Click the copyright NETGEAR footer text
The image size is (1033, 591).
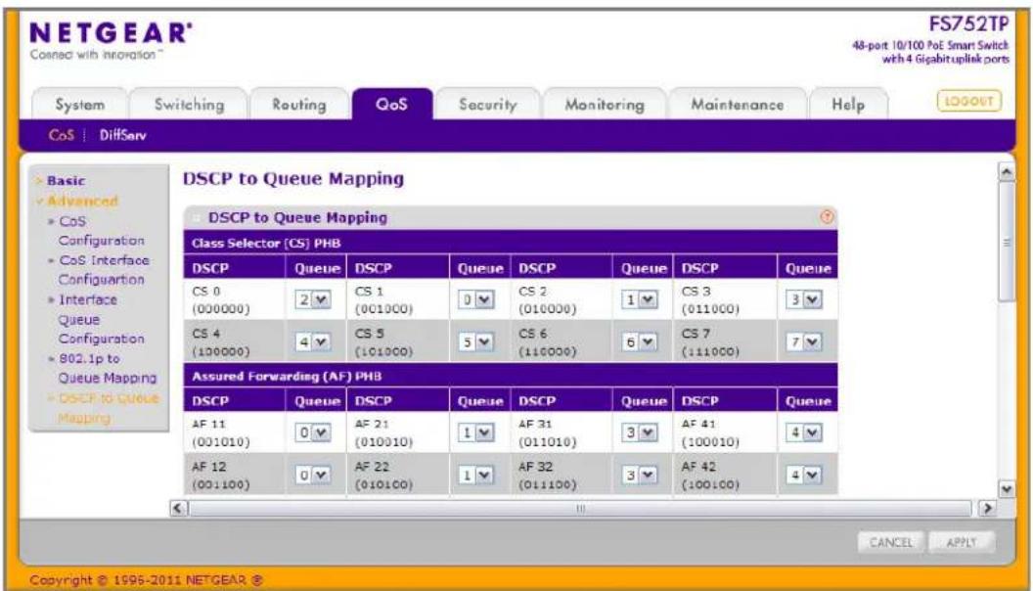pyautogui.click(x=147, y=580)
